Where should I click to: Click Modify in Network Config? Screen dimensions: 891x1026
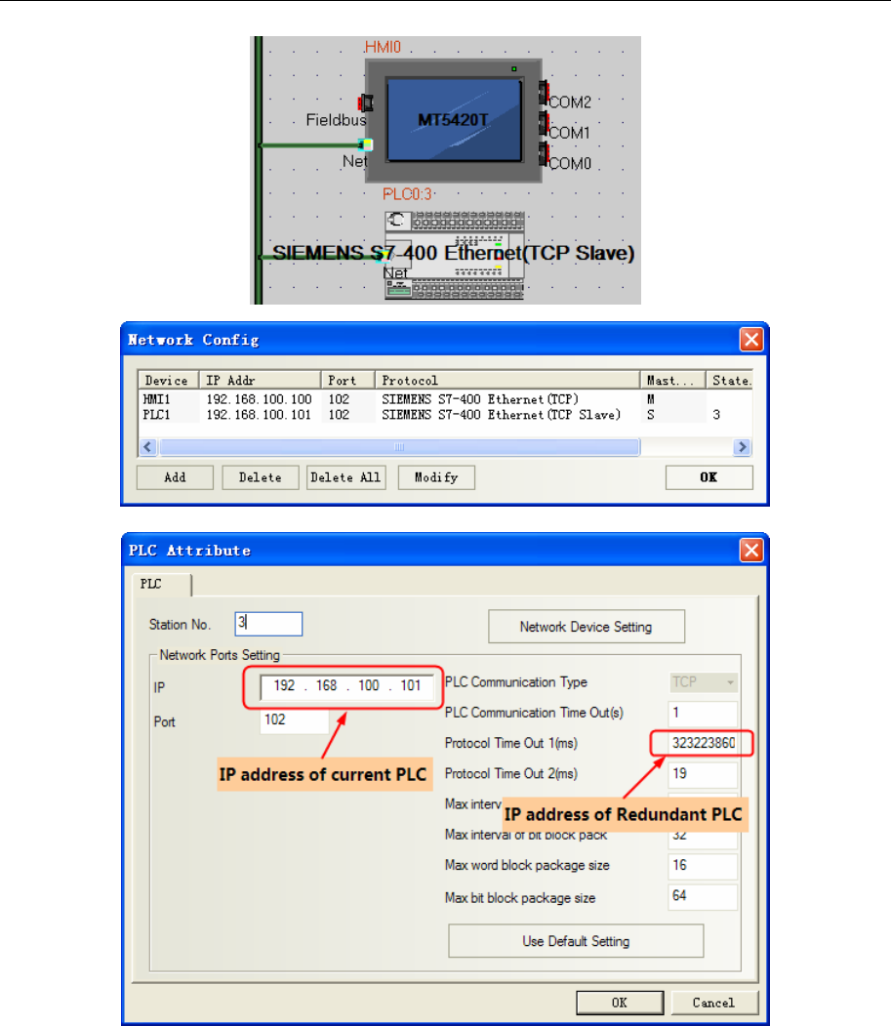click(x=435, y=477)
